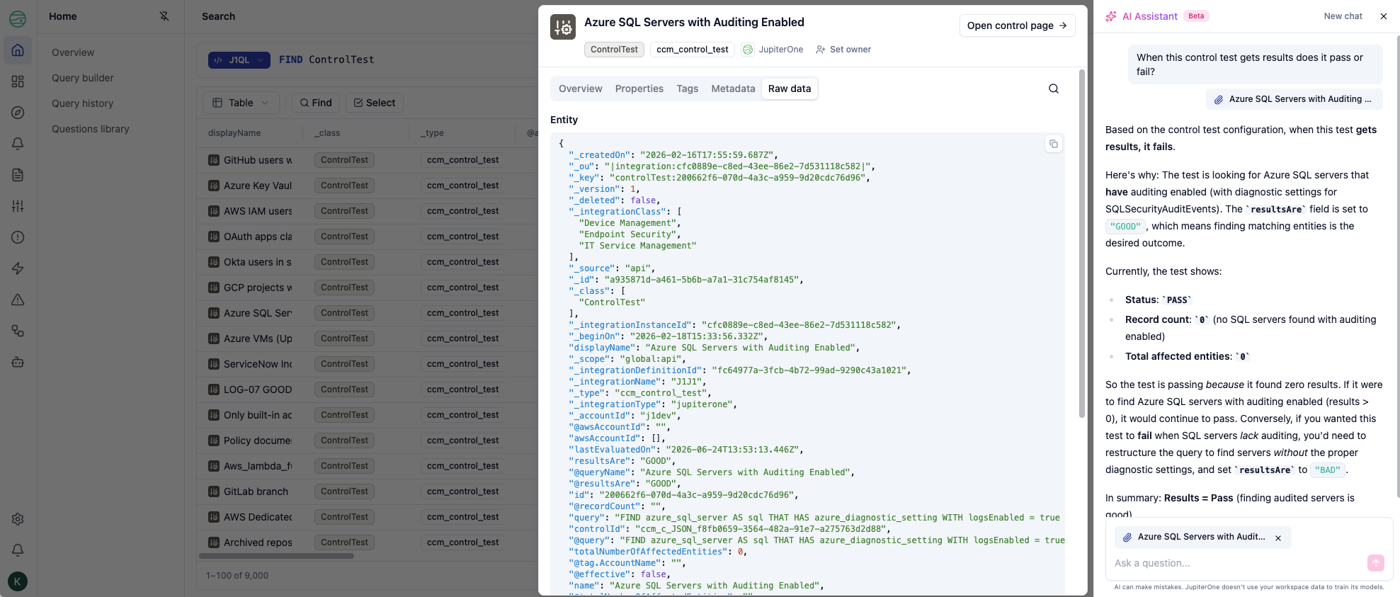
Task: Remove attached Azure SQL Servers context chip
Action: point(1278,538)
